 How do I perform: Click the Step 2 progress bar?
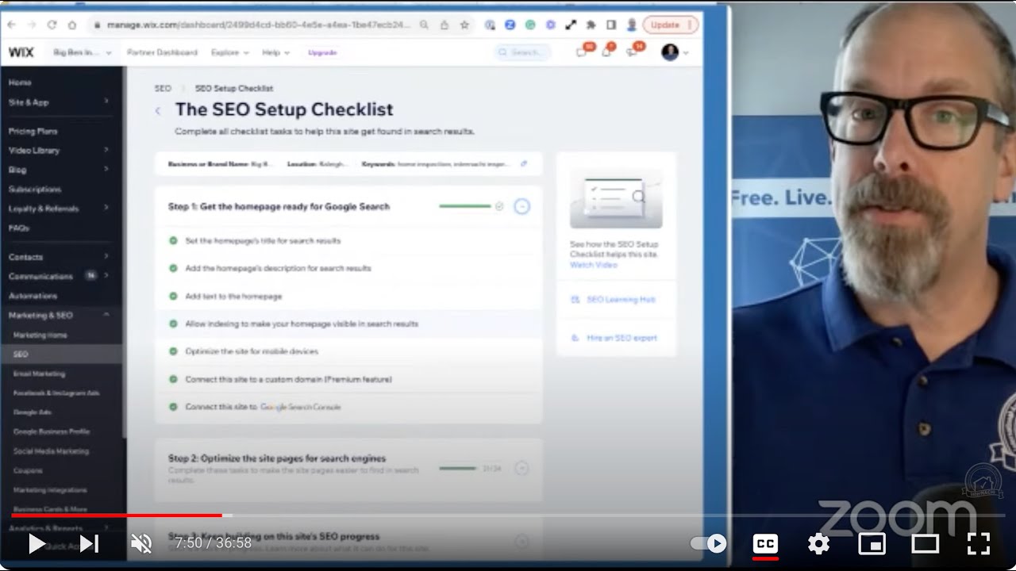(458, 468)
